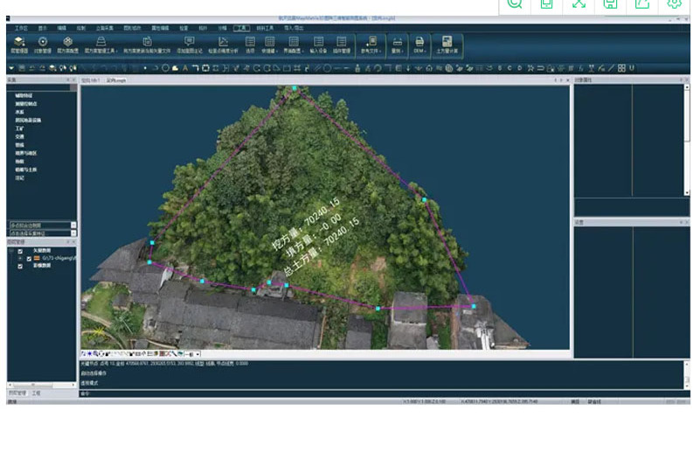Select the circle drawing tool icon
The width and height of the screenshot is (700, 467).
(166, 68)
